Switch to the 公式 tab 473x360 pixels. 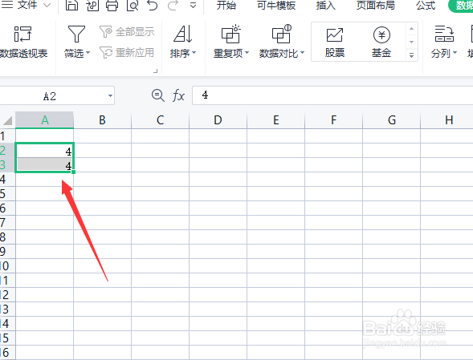pyautogui.click(x=426, y=5)
